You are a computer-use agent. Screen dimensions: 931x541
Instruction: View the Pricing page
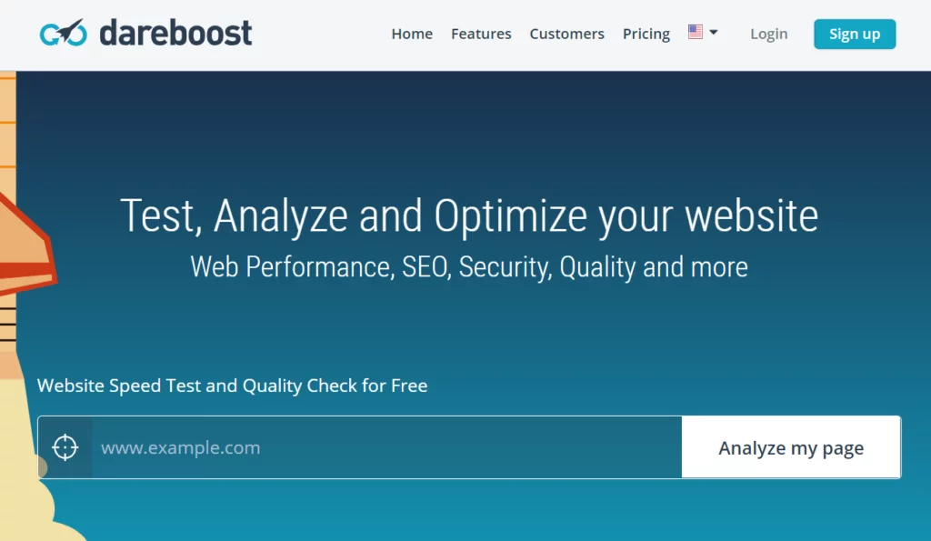click(x=646, y=34)
